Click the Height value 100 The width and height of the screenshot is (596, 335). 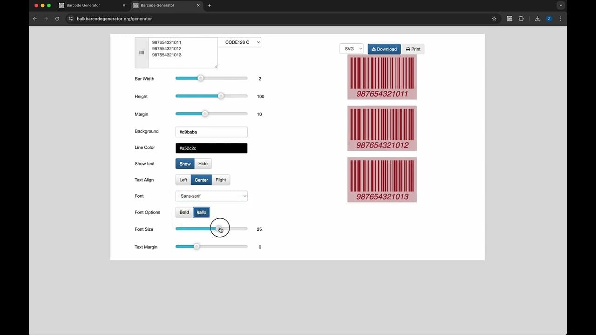tap(260, 97)
